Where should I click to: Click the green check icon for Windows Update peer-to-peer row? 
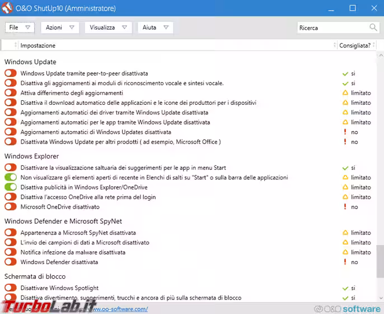click(x=345, y=73)
